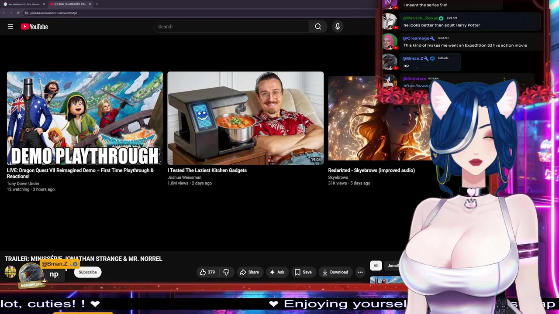
Task: Open the Ask AI button
Action: click(x=277, y=272)
